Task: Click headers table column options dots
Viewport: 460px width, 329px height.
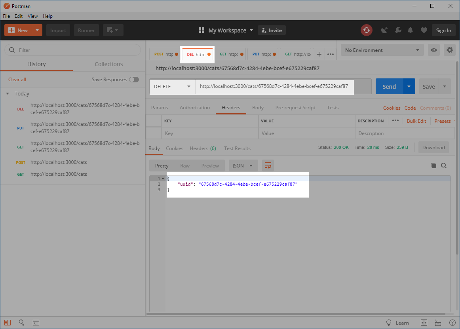Action: point(395,121)
